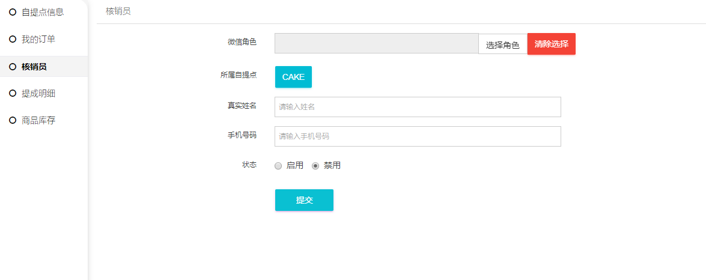Focus the 真实姓名 name input field
The width and height of the screenshot is (706, 280).
[x=418, y=107]
